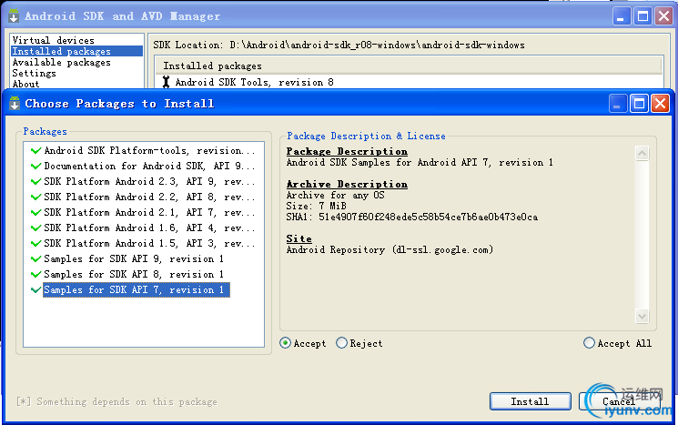This screenshot has height=425, width=678.
Task: Click the Install button
Action: (x=531, y=401)
